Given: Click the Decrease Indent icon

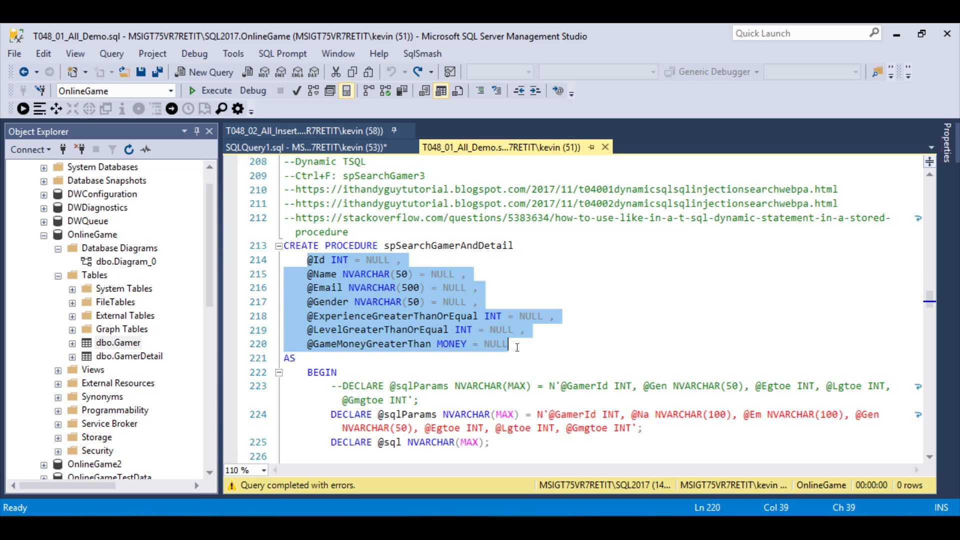Looking at the screenshot, I should [x=519, y=90].
